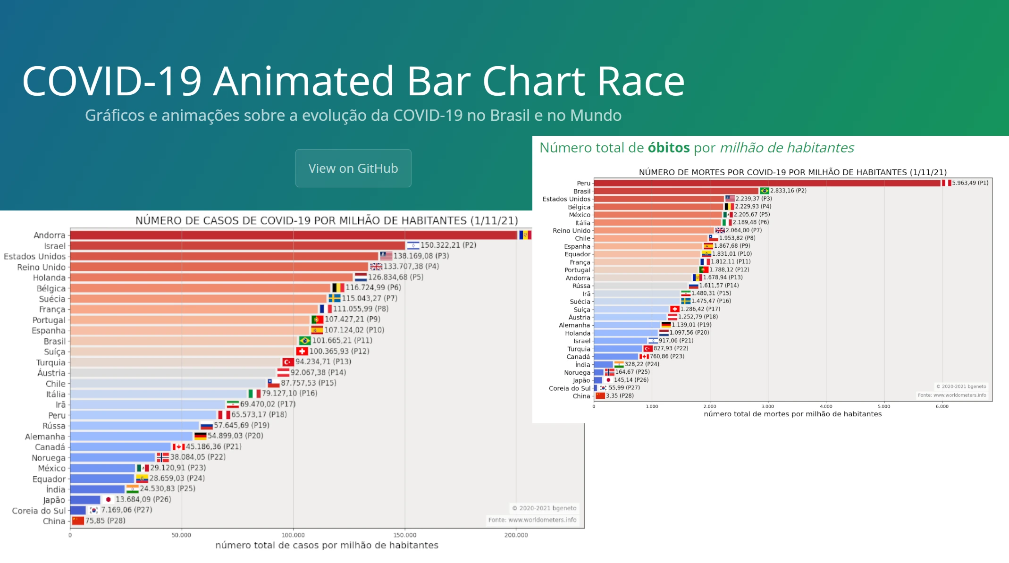Click the Portugal flag in cases chart
The height and width of the screenshot is (563, 1009).
click(x=317, y=319)
